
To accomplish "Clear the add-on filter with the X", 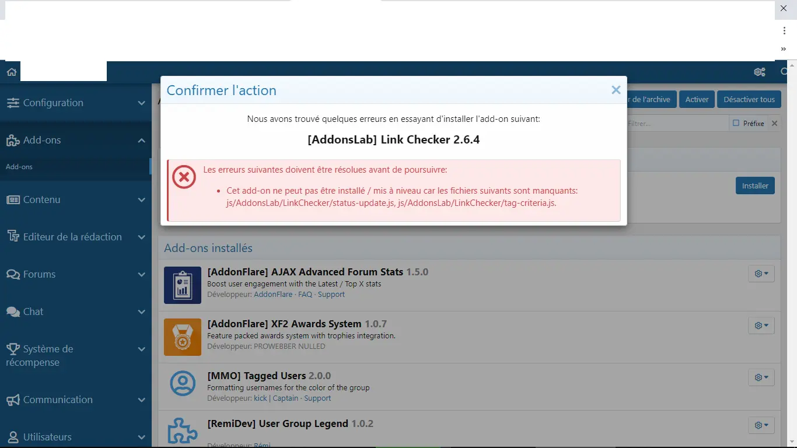I will [774, 123].
